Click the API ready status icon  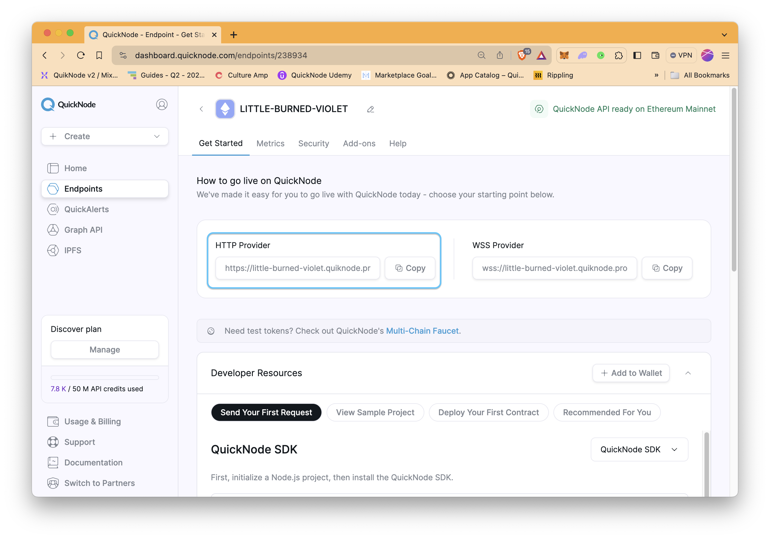[x=539, y=109]
